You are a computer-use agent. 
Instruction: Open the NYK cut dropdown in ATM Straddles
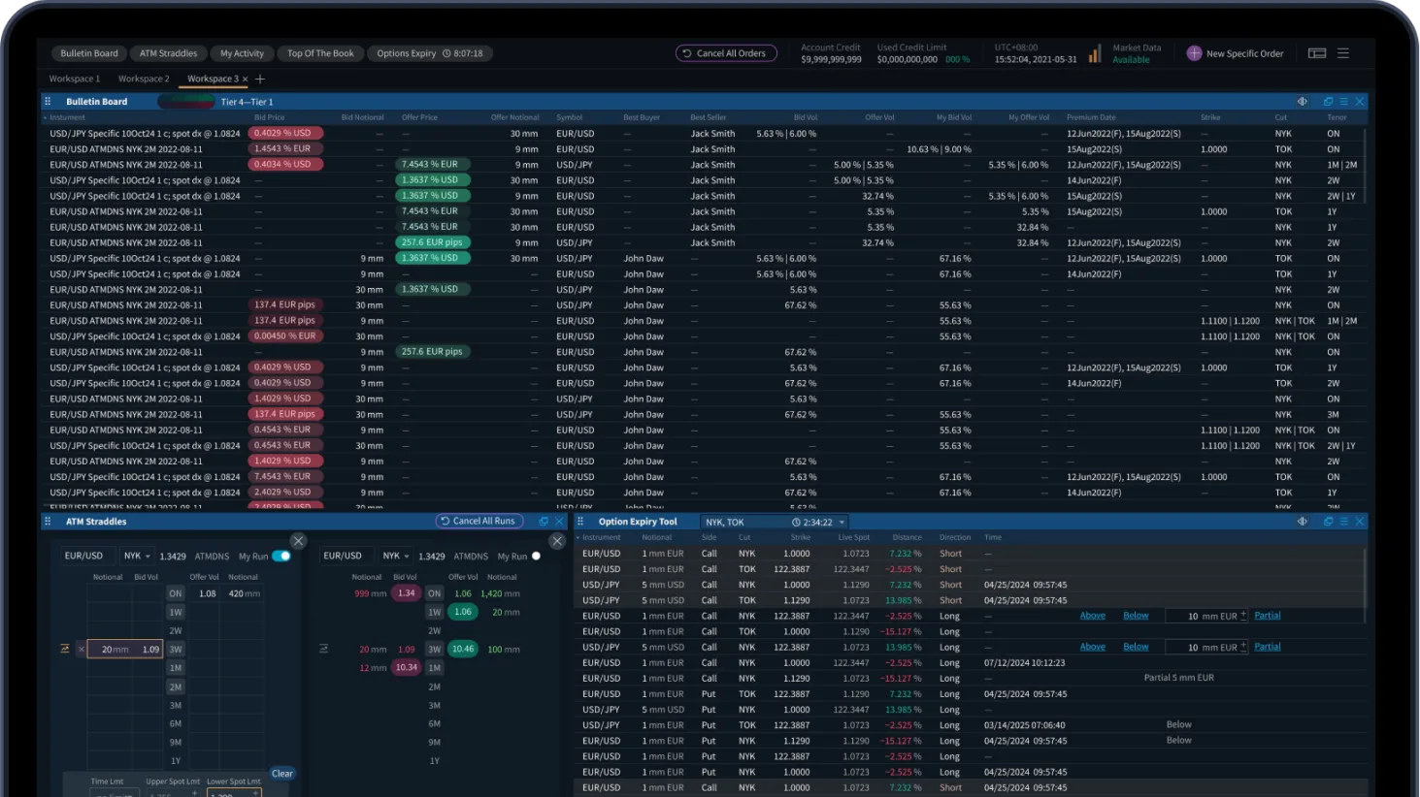pos(137,557)
